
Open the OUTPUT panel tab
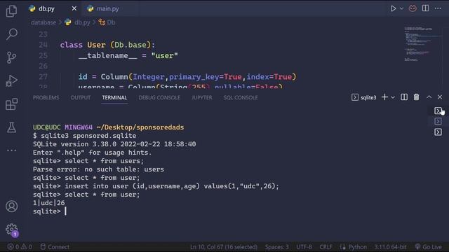81,97
